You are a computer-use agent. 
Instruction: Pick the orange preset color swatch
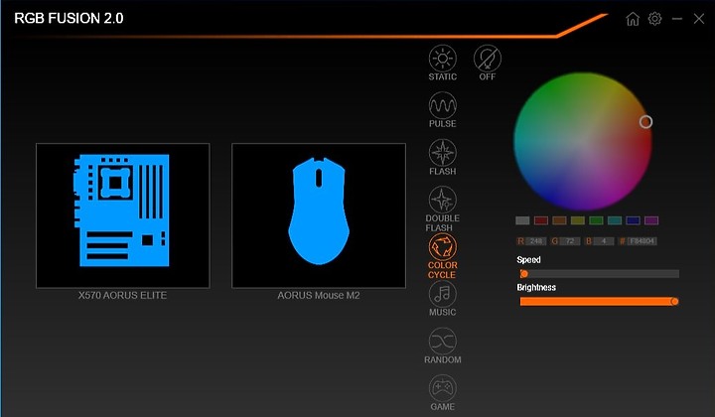559,220
